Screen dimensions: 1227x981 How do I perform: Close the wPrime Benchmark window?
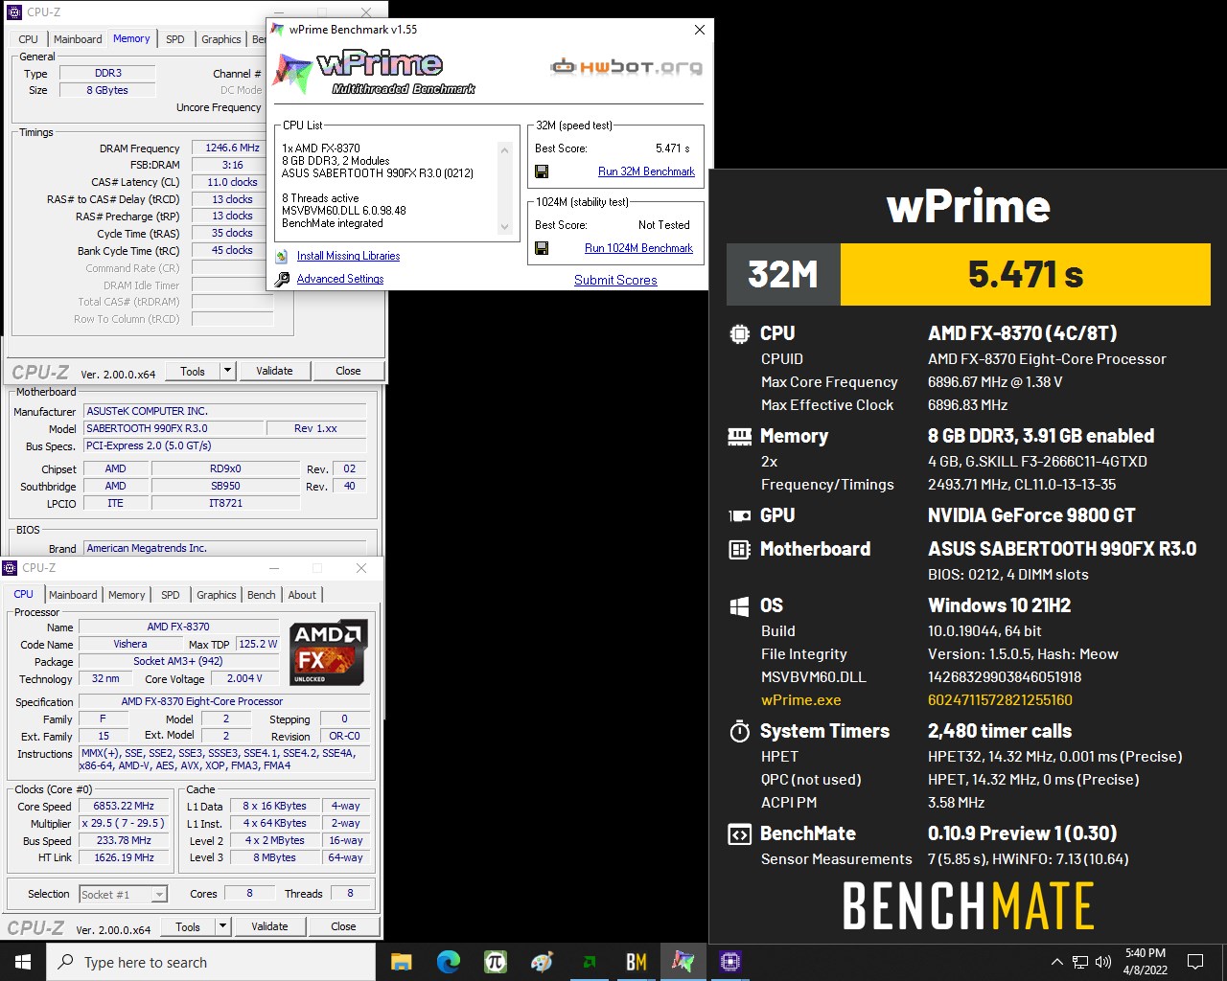(700, 30)
